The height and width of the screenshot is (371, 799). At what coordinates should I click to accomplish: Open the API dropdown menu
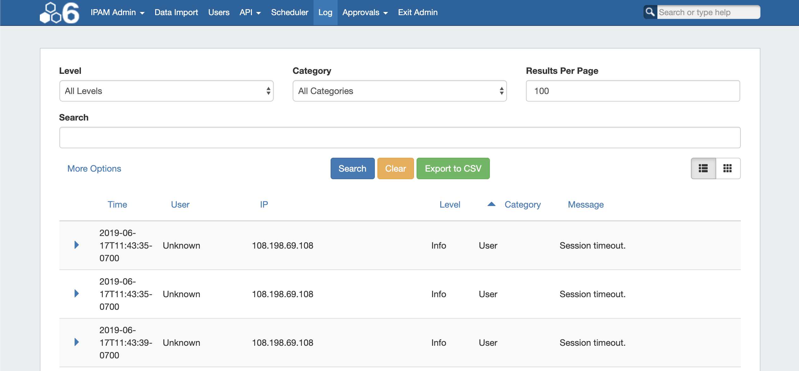250,12
